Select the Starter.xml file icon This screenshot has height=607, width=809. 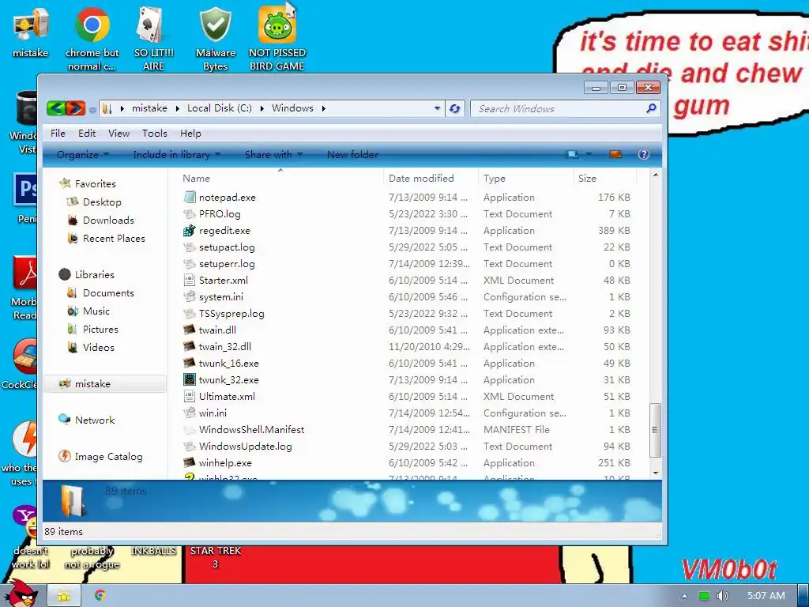click(x=190, y=281)
